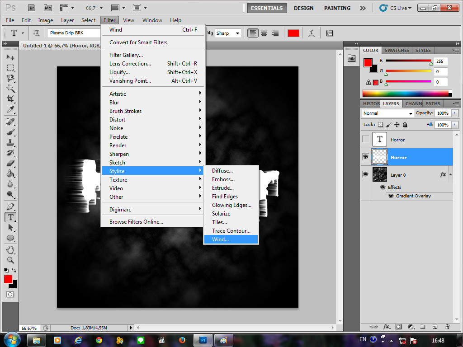463x347 pixels.
Task: Select the Pen tool
Action: pyautogui.click(x=10, y=206)
